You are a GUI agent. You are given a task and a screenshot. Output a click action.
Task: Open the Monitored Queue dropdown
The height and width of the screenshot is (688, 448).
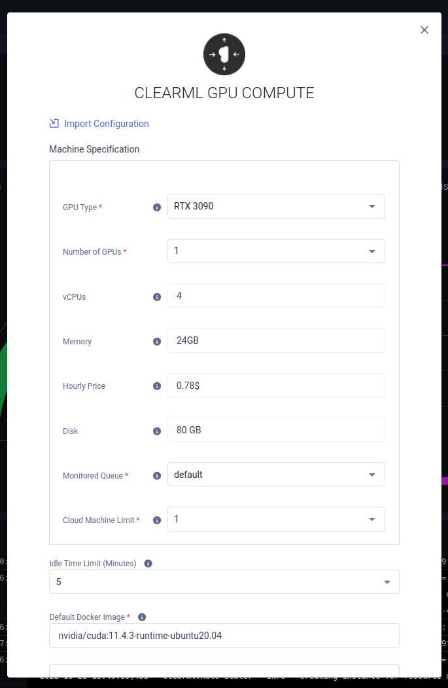276,475
